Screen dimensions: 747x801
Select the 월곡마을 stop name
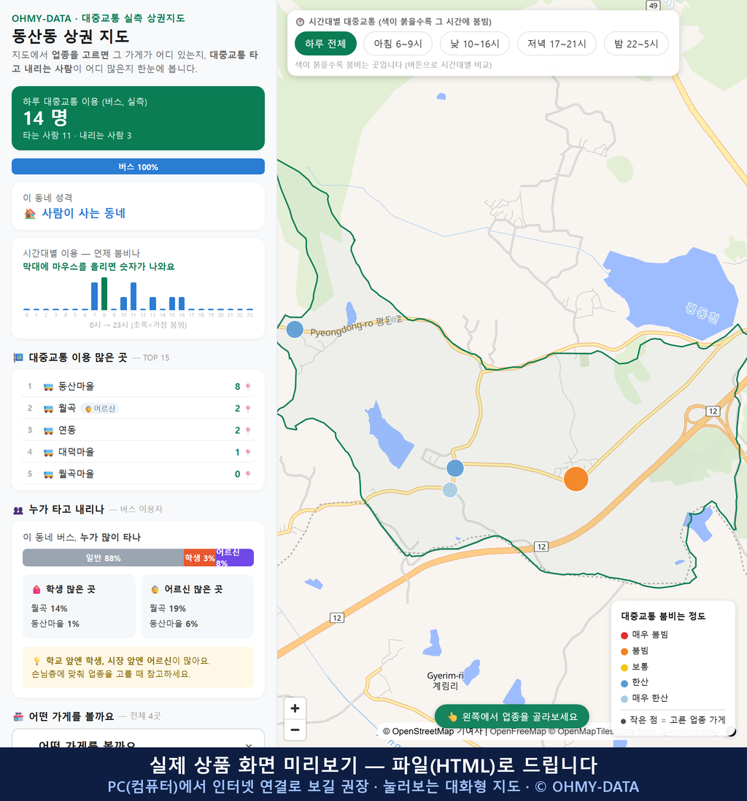tap(76, 475)
